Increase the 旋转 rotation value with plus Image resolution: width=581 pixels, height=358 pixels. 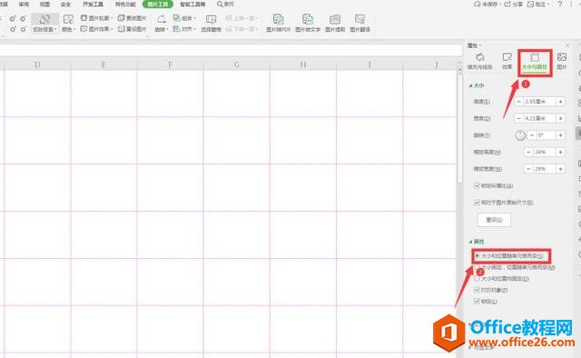(561, 135)
